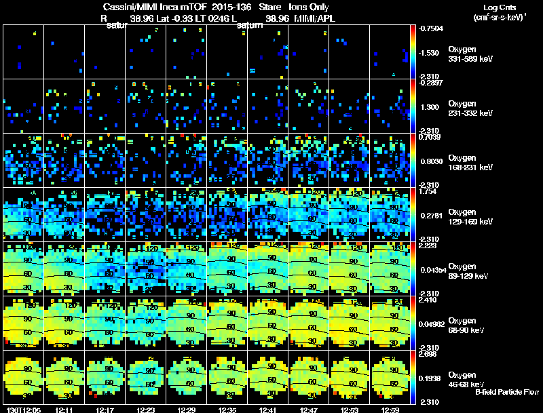
Task: Click the '12:53' time label
Action: [349, 410]
